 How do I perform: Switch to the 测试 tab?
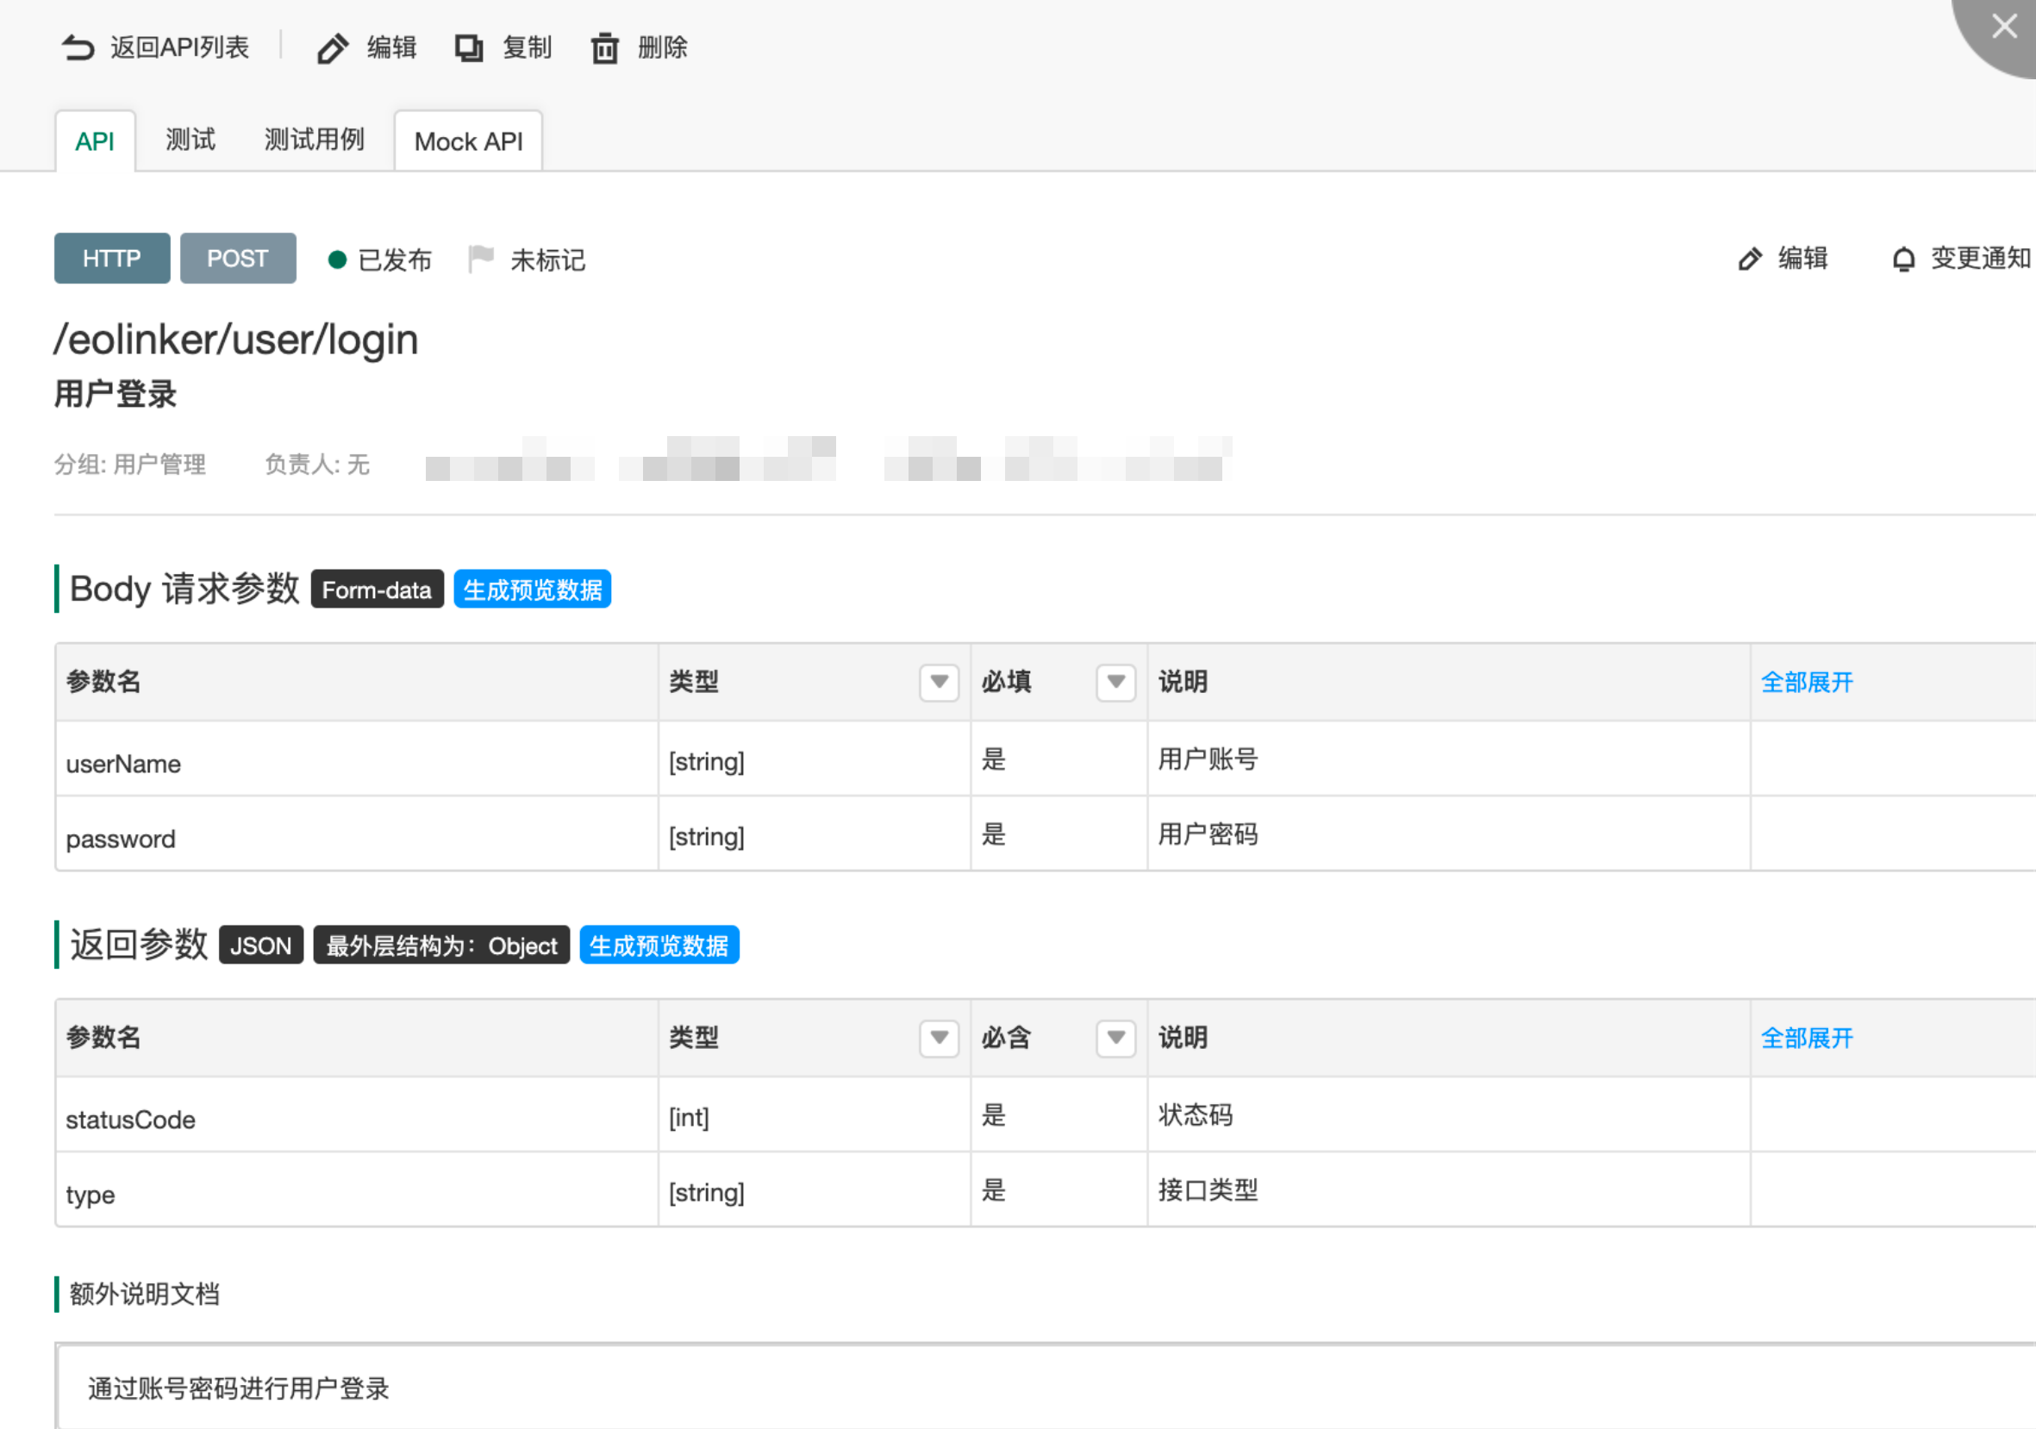pyautogui.click(x=189, y=139)
